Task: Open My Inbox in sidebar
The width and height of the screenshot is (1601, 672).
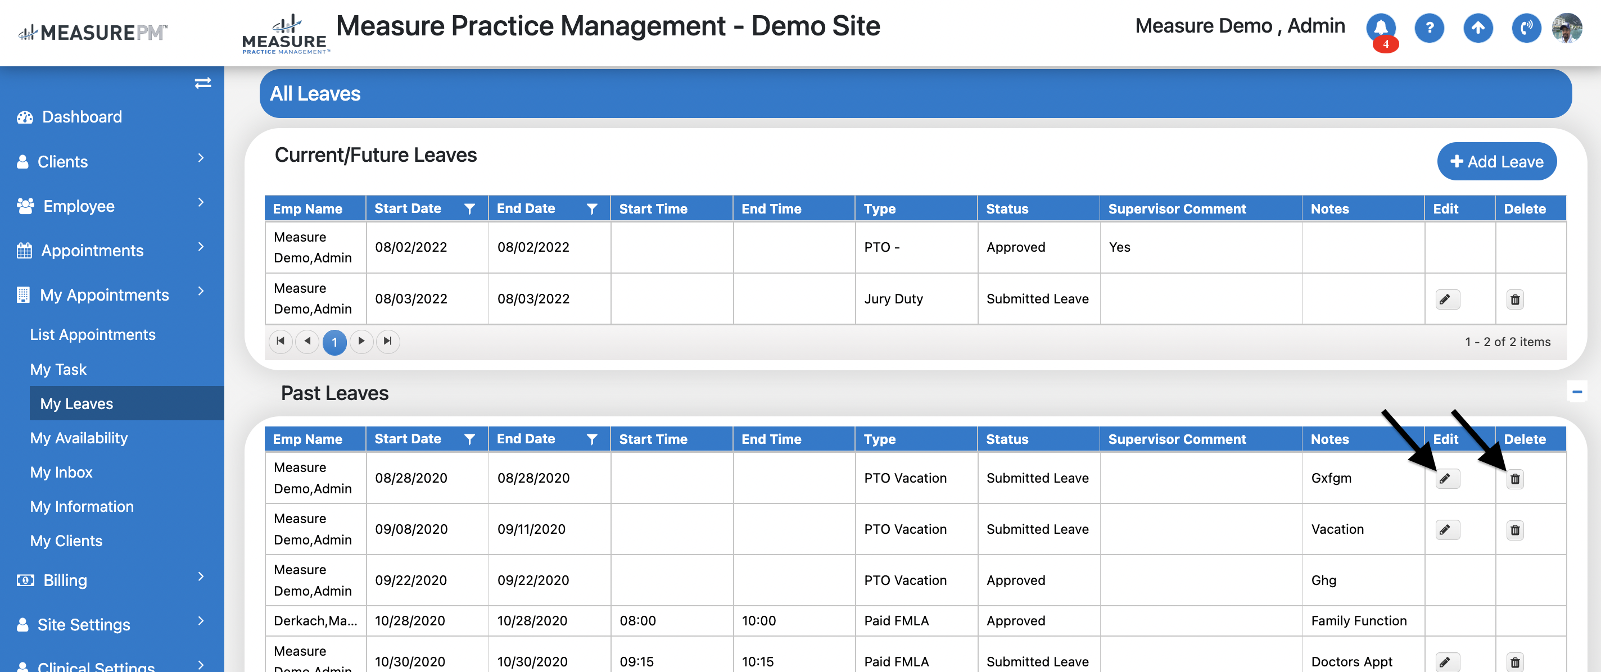Action: [61, 472]
